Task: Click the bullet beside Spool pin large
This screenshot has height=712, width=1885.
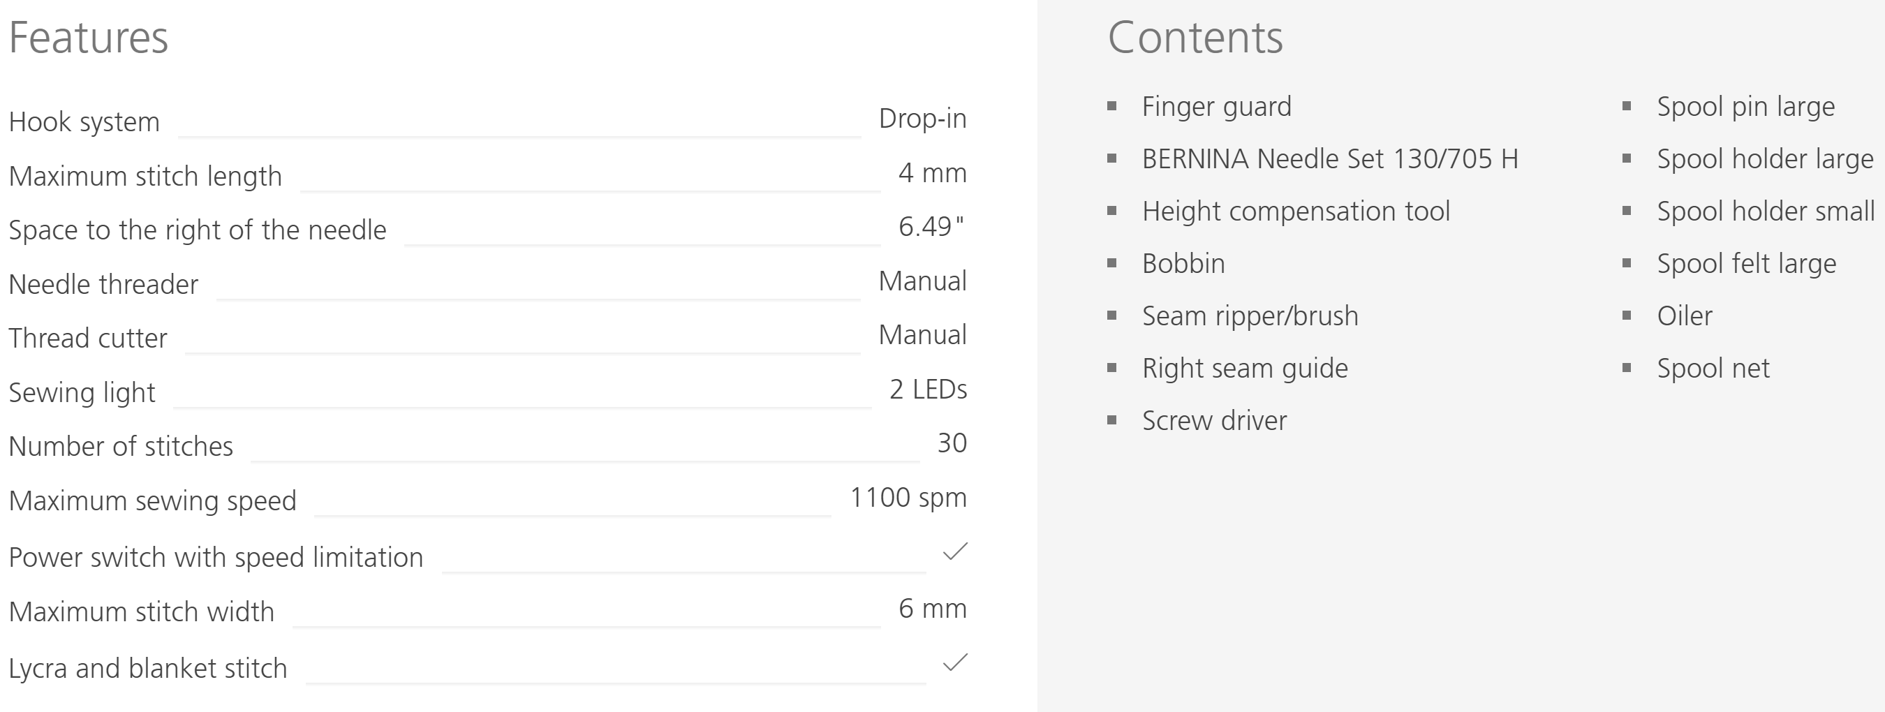Action: click(x=1627, y=106)
